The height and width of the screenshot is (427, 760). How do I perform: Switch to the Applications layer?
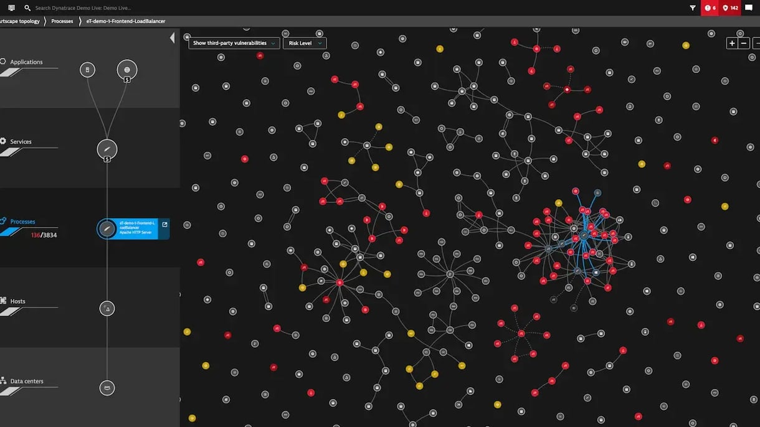(26, 62)
